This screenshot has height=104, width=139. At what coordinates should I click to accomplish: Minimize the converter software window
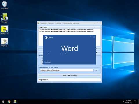(94, 23)
